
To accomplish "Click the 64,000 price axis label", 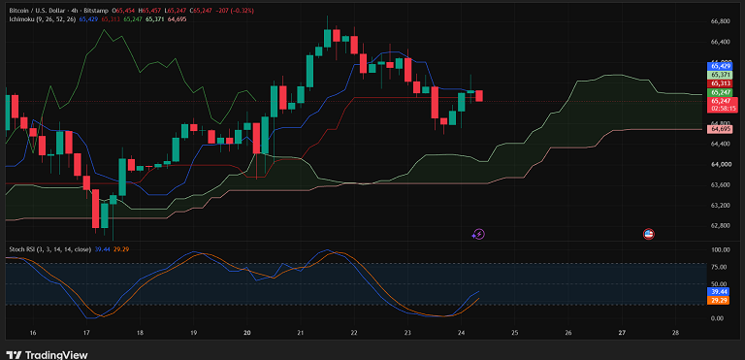I will [x=721, y=165].
